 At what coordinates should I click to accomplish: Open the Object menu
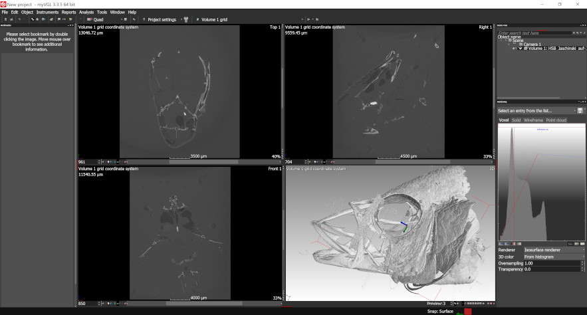pos(27,12)
